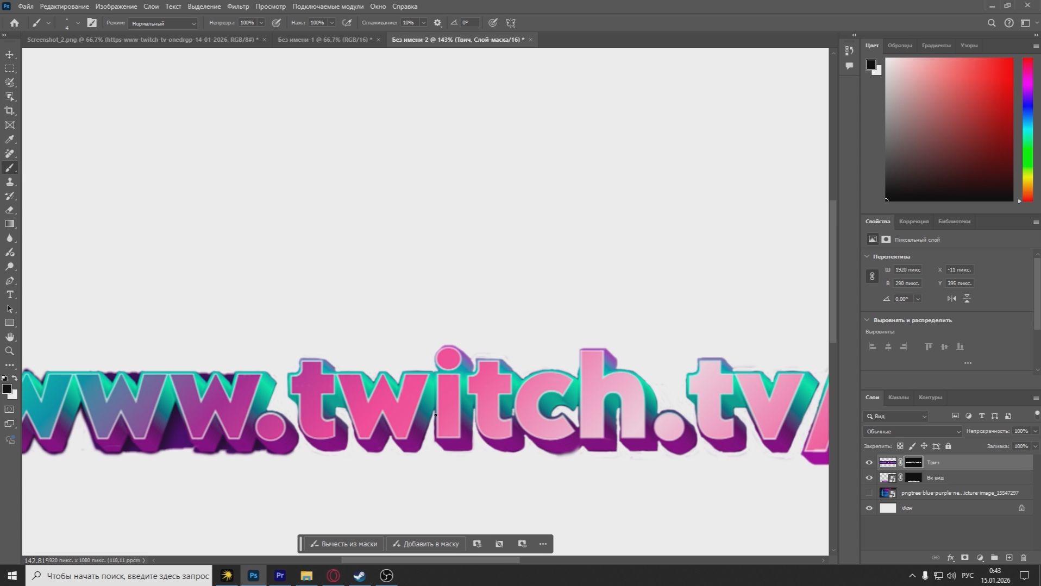Switch to Screenshot_2.png document tab
This screenshot has height=586, width=1041.
coord(143,40)
